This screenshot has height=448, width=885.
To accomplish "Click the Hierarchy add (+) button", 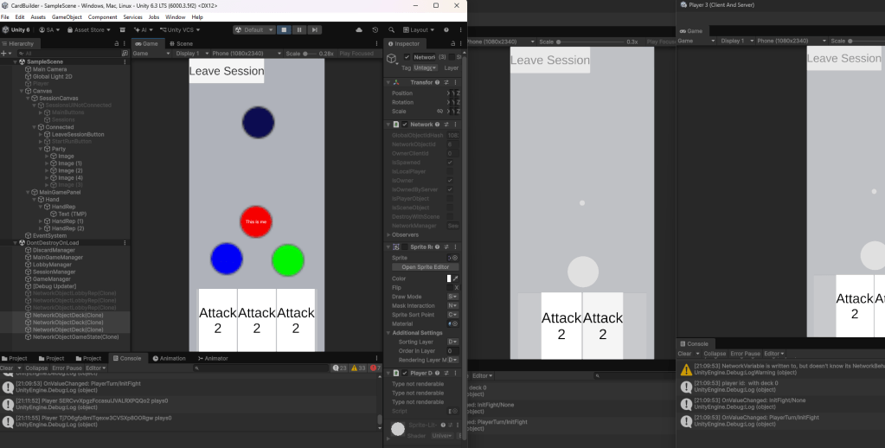I will [x=4, y=53].
